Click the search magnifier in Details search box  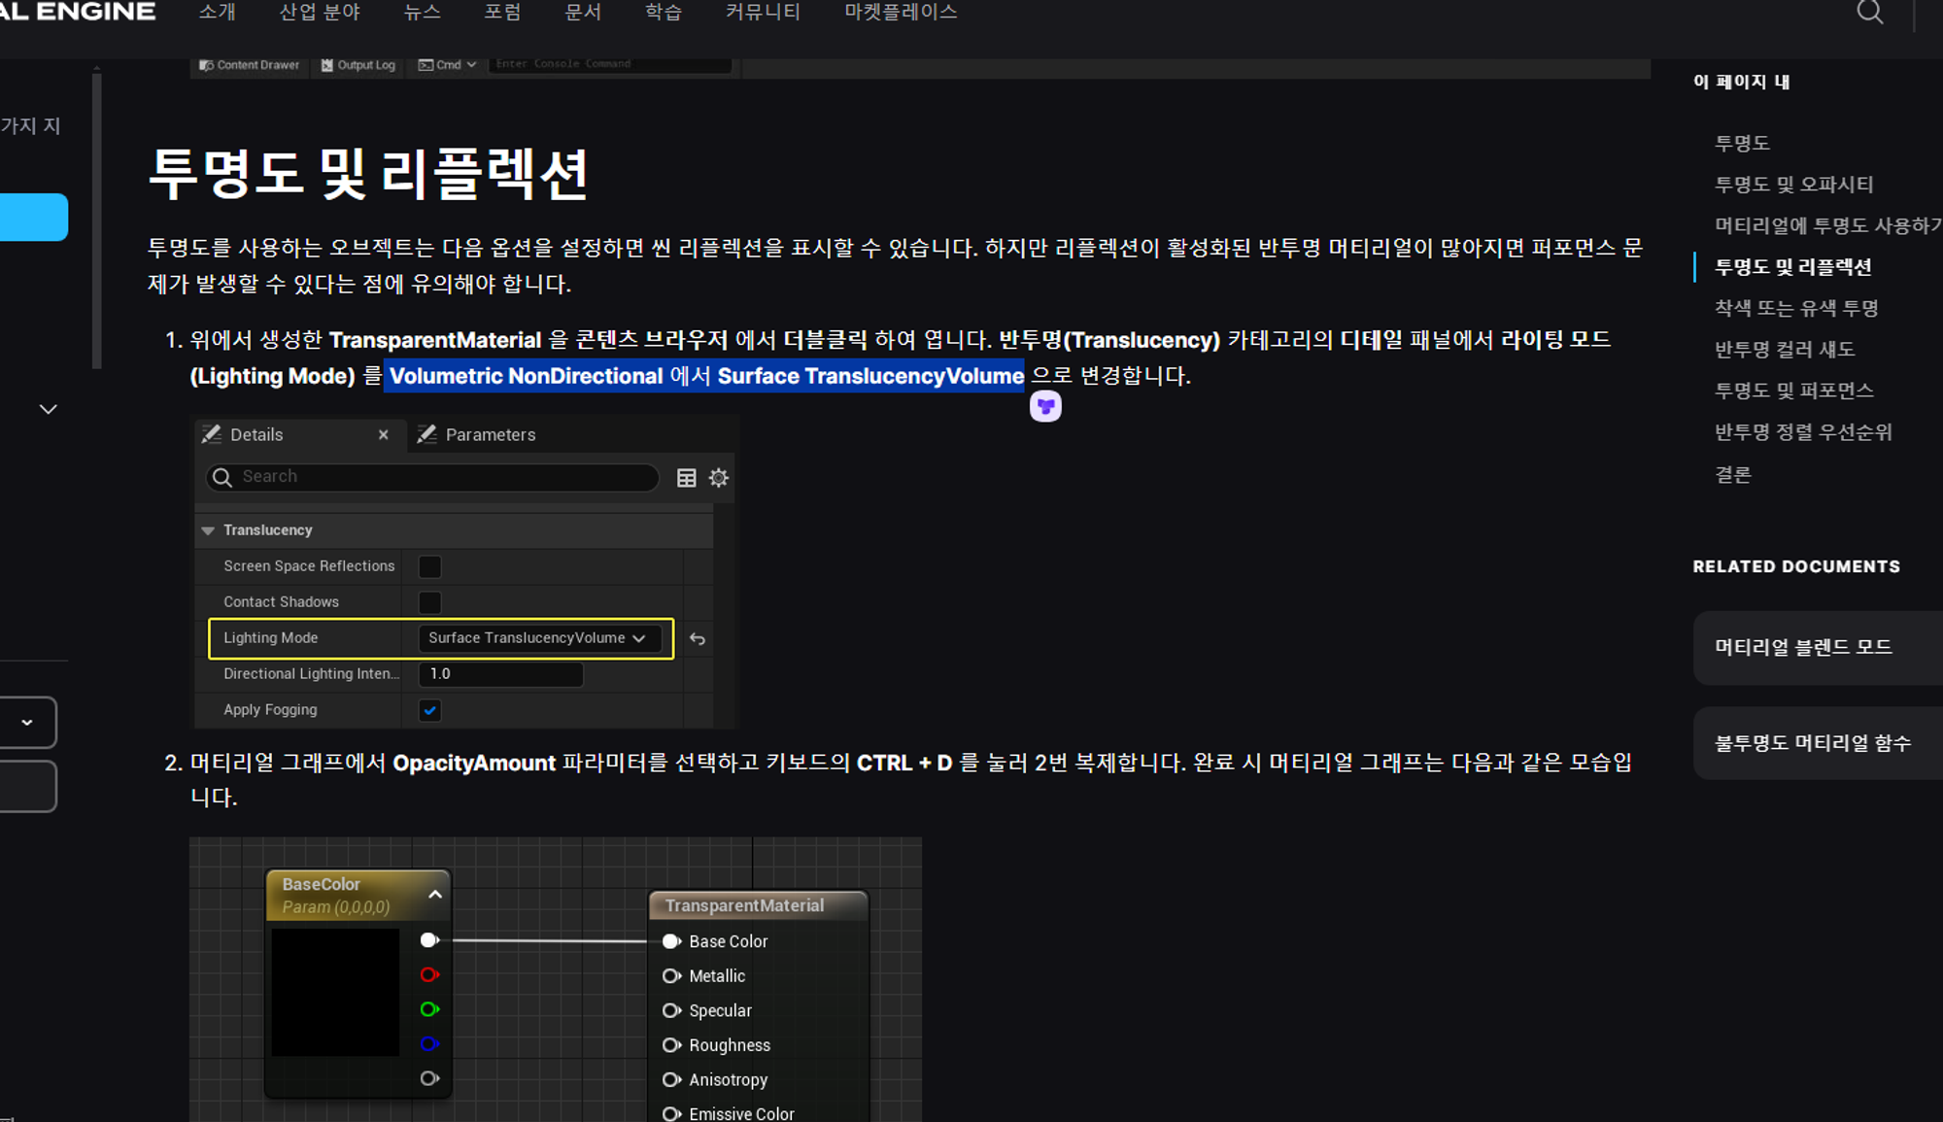pyautogui.click(x=222, y=477)
